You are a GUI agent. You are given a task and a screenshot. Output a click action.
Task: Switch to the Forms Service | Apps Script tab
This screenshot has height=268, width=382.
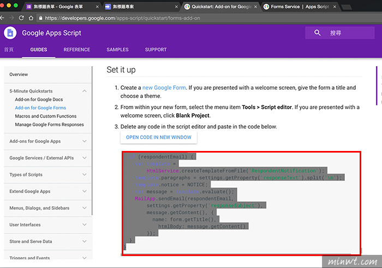point(300,7)
